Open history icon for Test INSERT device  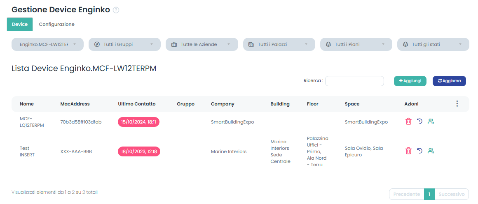pyautogui.click(x=419, y=151)
